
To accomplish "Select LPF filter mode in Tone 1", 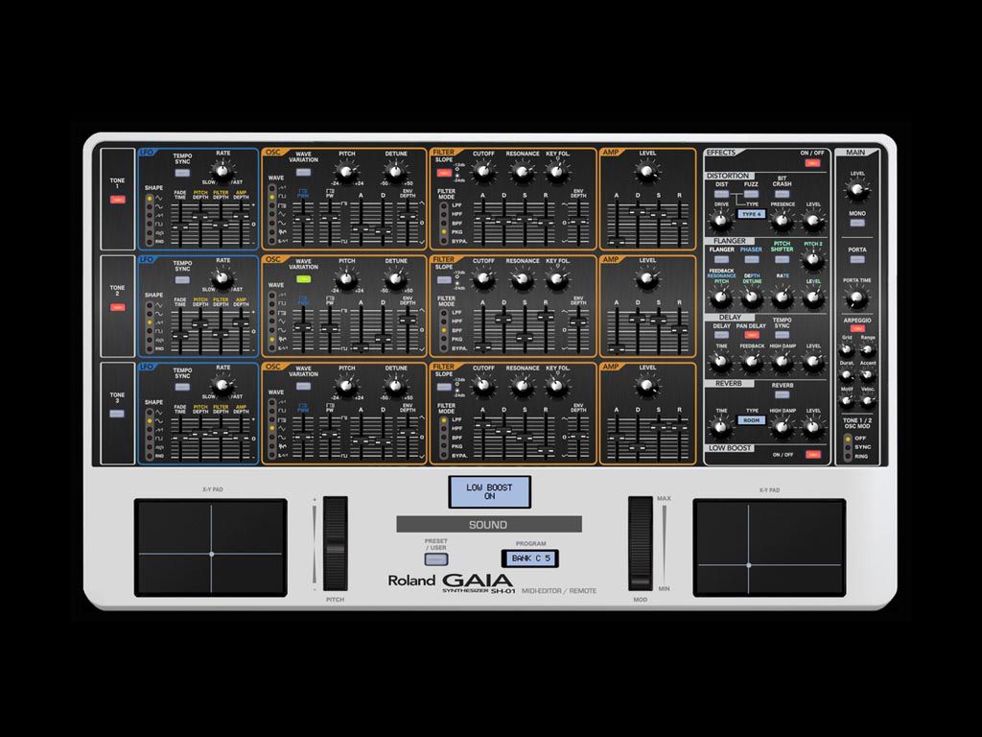I will (443, 205).
